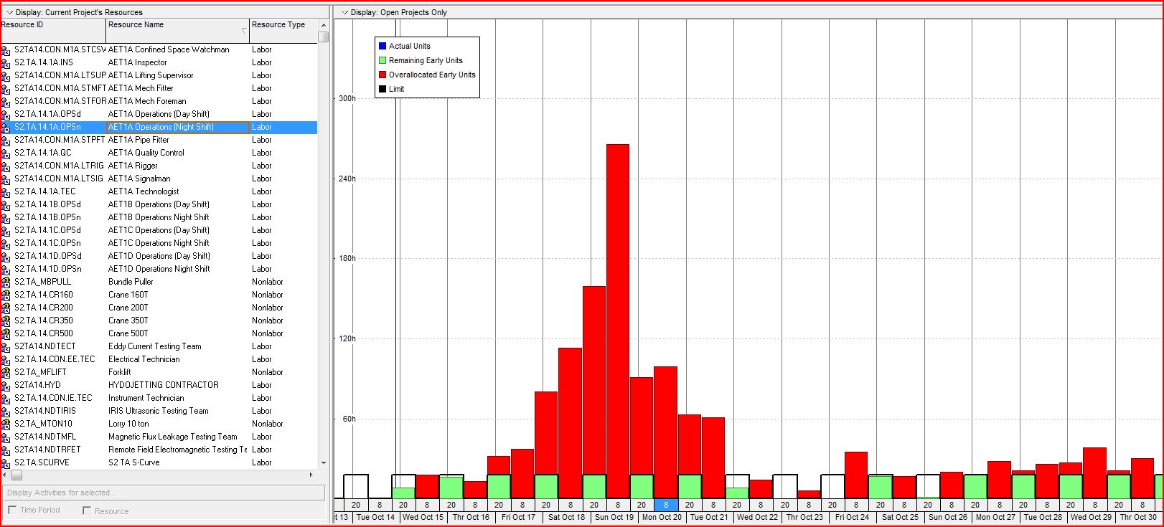Open the Display: Current Project's Resources dropdown
The image size is (1164, 527).
click(10, 12)
